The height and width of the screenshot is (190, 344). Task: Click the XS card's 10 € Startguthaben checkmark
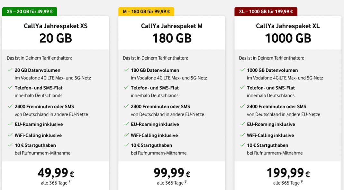pos(10,145)
